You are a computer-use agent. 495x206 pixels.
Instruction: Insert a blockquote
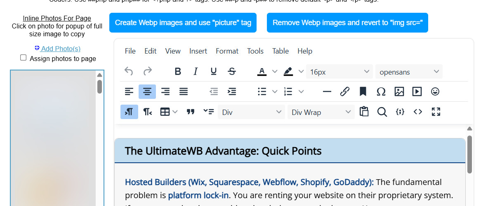click(x=190, y=112)
